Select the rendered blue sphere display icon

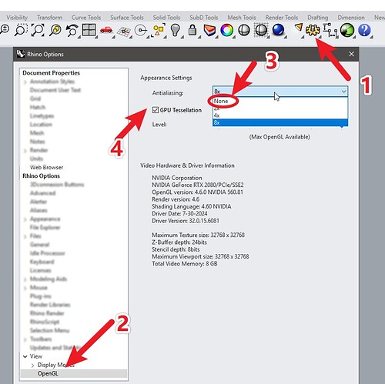[278, 30]
